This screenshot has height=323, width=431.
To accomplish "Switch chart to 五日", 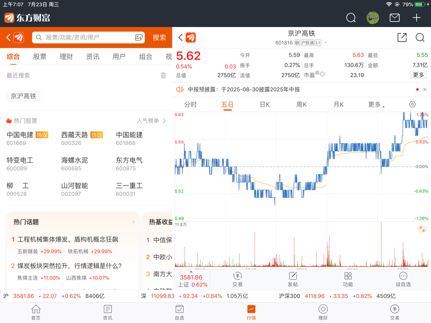I will click(x=227, y=105).
